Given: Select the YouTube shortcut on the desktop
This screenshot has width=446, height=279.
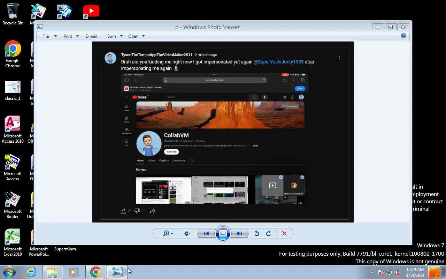Looking at the screenshot, I should 91,11.
